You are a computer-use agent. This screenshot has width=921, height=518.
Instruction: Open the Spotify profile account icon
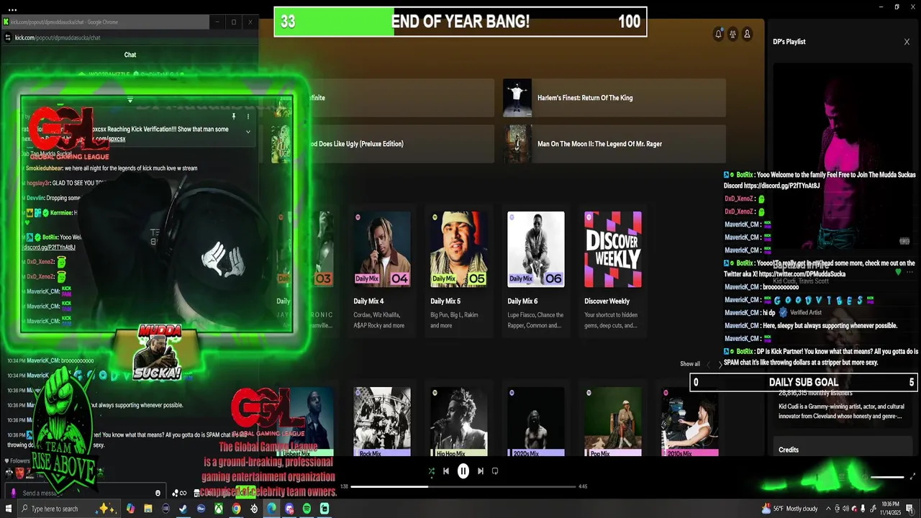[747, 34]
